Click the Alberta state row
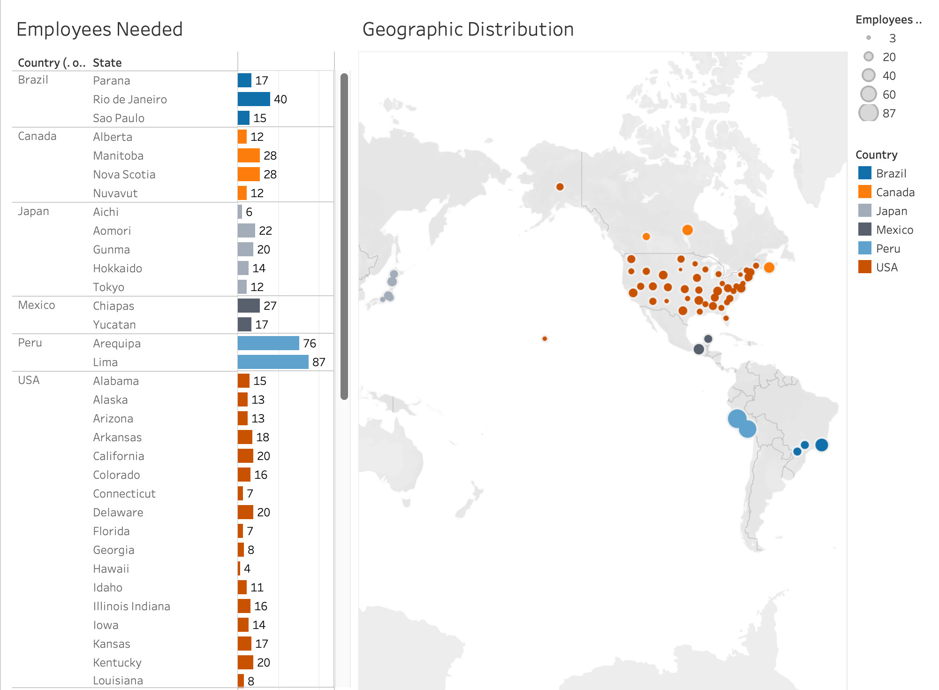The image size is (939, 690). pos(113,137)
